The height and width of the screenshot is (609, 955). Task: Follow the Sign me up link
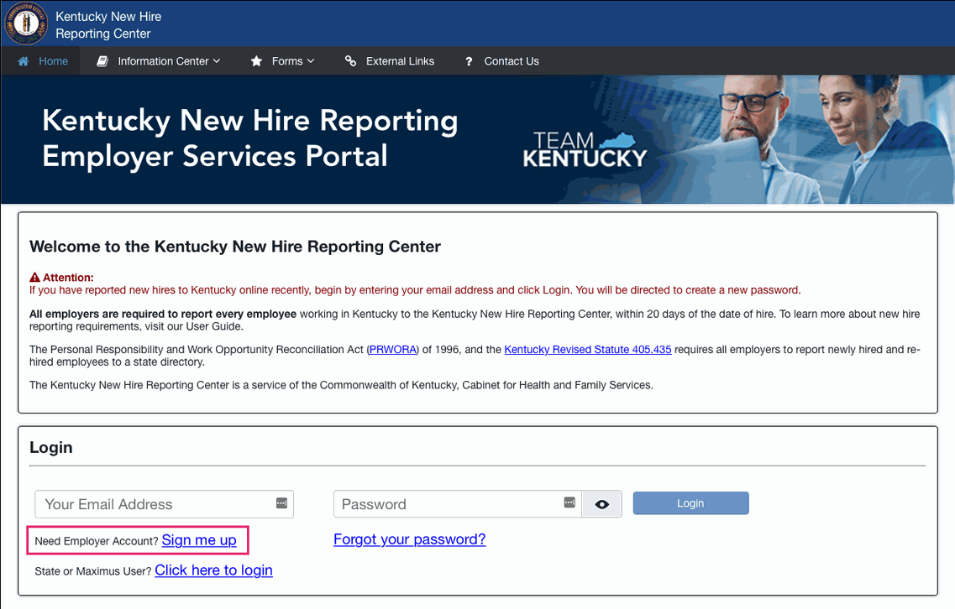198,540
